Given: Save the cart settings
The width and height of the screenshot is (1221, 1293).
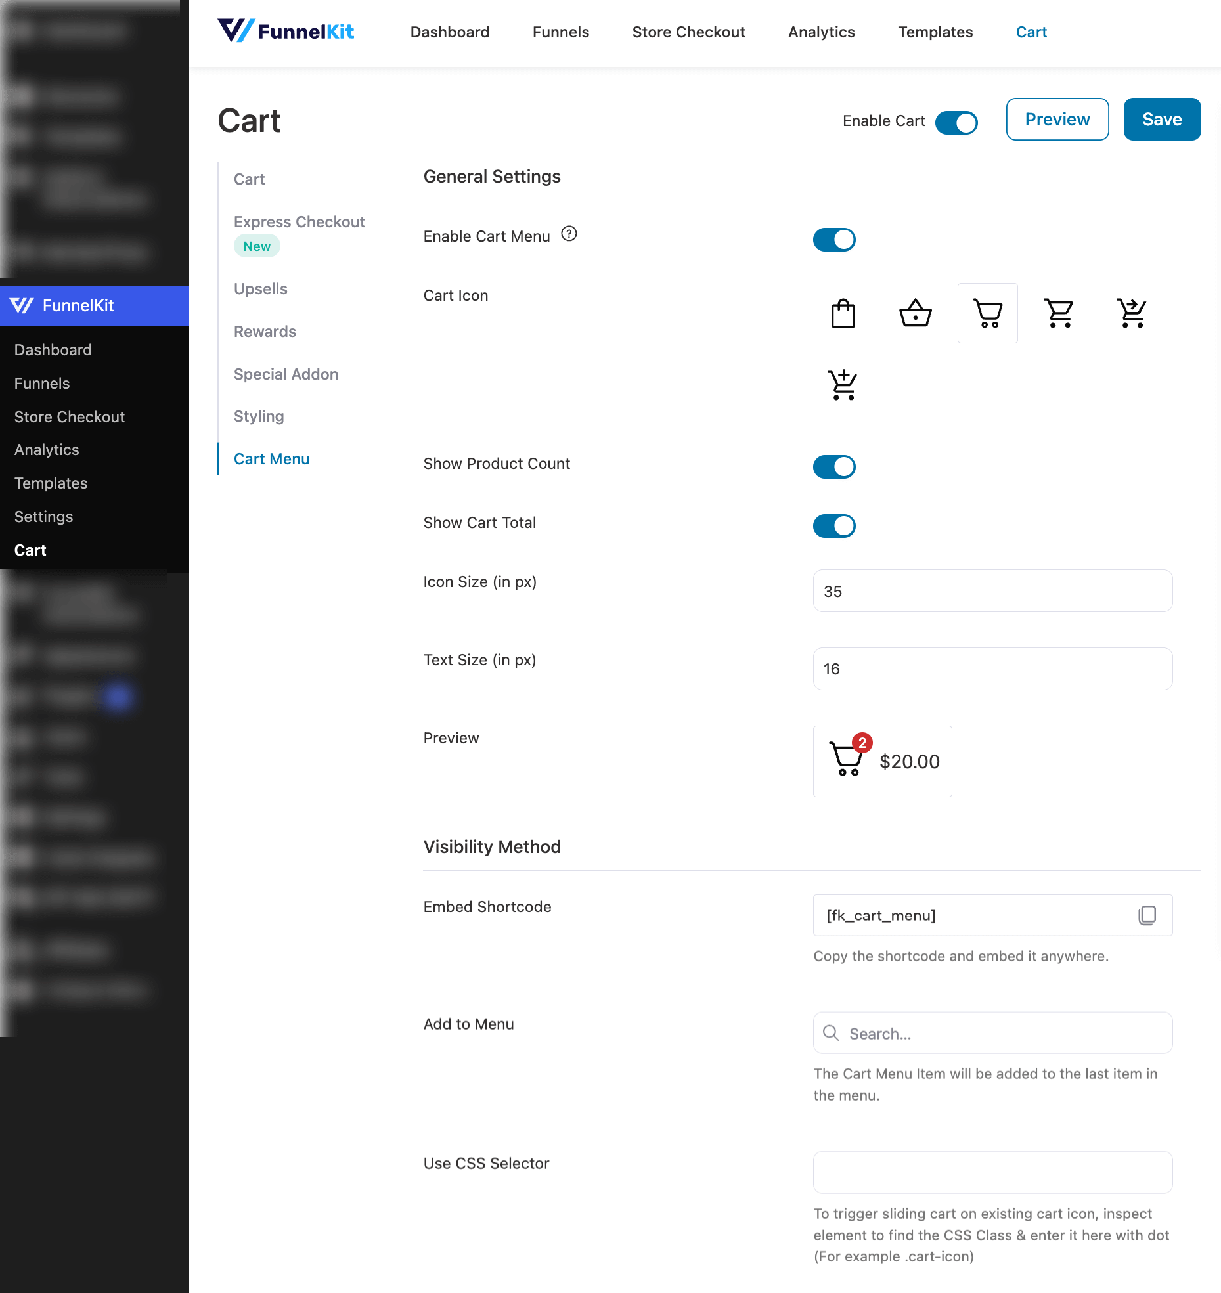Looking at the screenshot, I should point(1161,119).
